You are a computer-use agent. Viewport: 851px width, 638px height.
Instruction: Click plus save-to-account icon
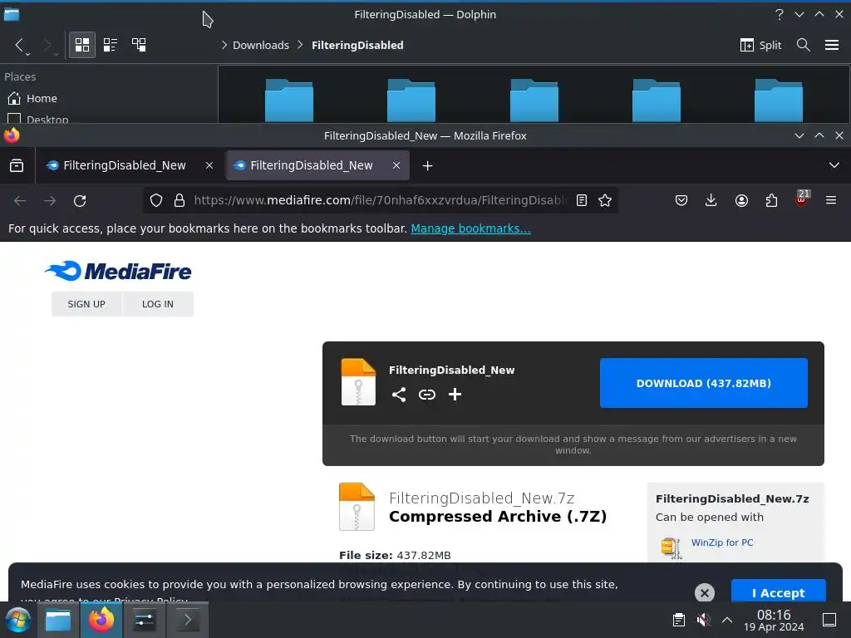[x=455, y=395]
